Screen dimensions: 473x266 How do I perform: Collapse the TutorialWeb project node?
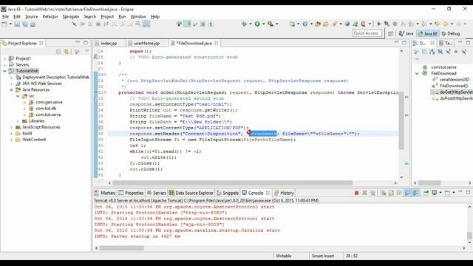(x=5, y=71)
